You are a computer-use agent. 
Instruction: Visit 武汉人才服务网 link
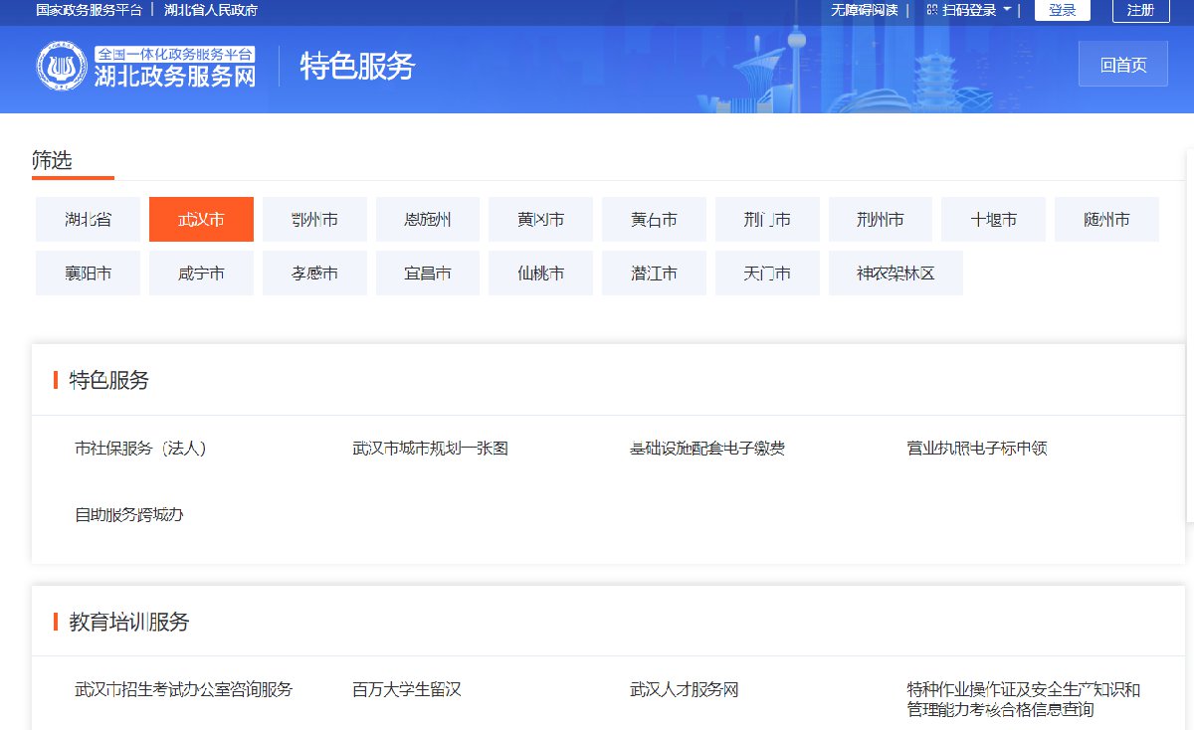coord(684,689)
